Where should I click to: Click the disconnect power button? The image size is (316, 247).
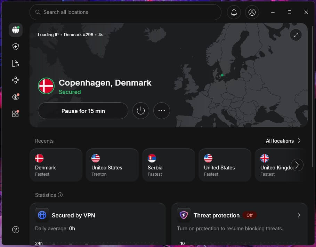(x=141, y=111)
